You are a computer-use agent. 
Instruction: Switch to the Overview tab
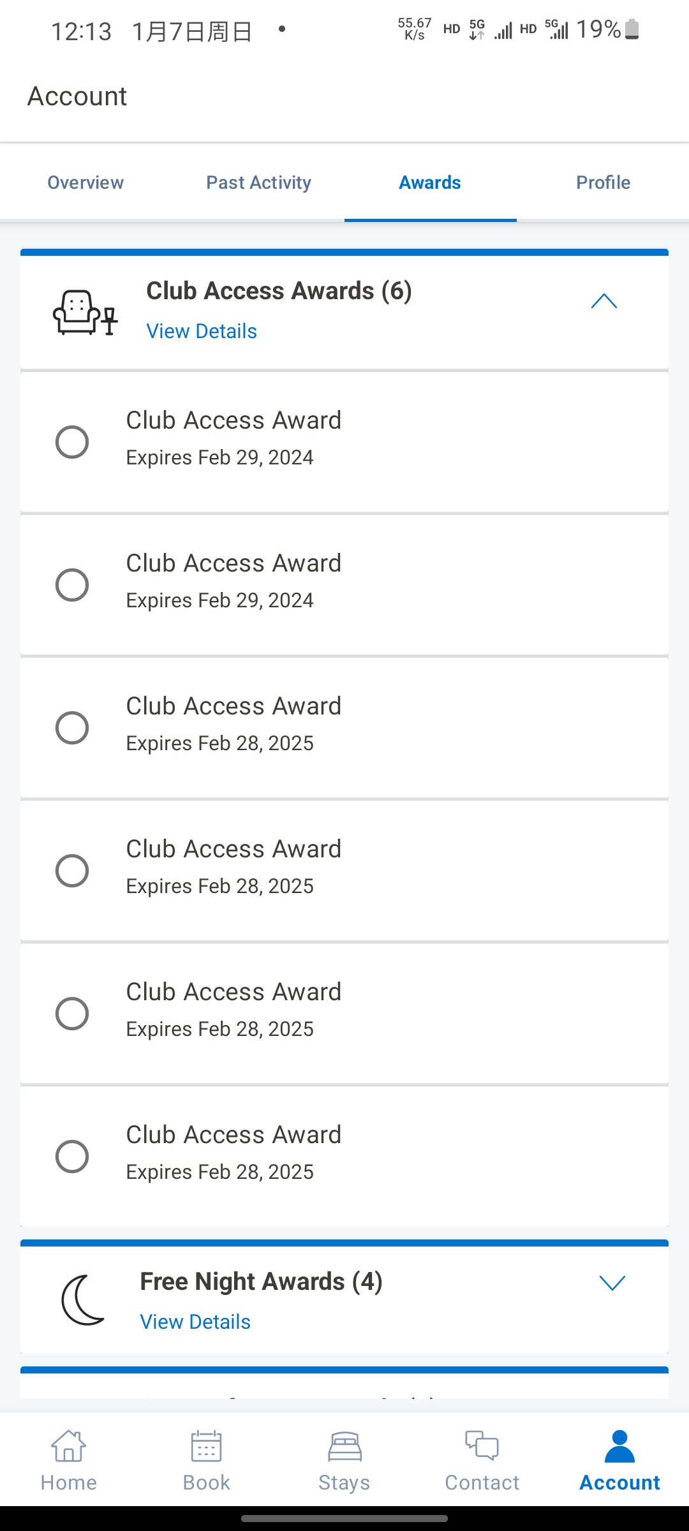(x=85, y=182)
